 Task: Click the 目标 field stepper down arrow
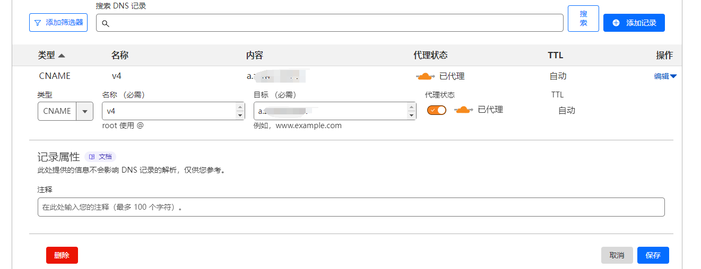click(x=411, y=115)
